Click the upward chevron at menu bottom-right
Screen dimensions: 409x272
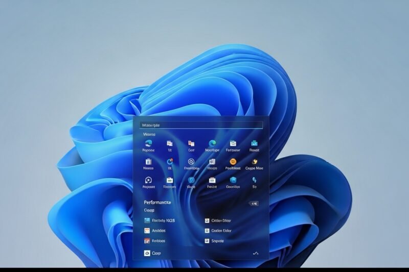pyautogui.click(x=256, y=253)
